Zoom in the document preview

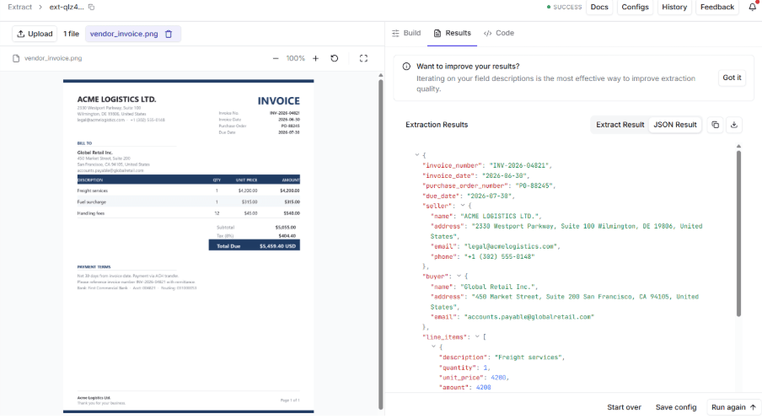[x=315, y=58]
